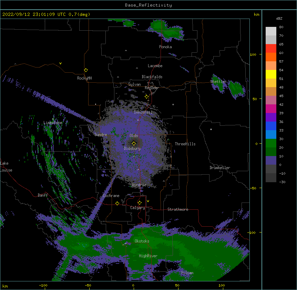Click the Airdrie town label
This screenshot has width=297, height=290.
139,185
